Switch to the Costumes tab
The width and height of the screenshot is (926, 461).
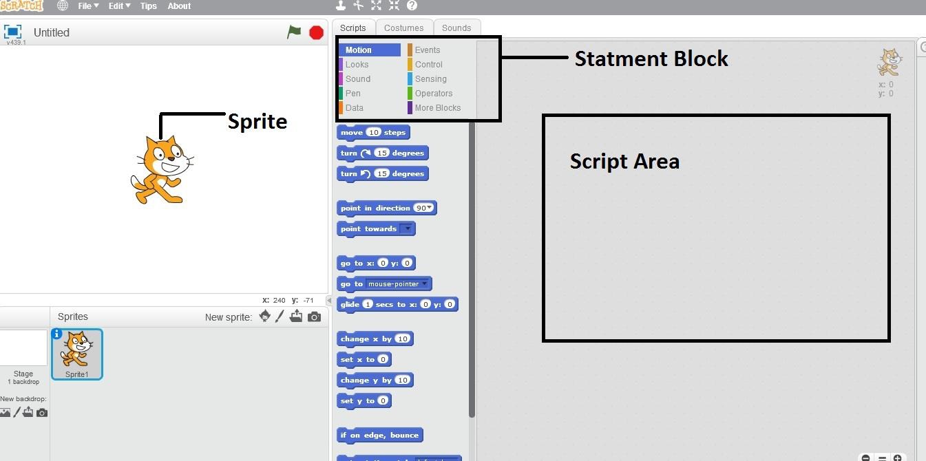tap(404, 28)
